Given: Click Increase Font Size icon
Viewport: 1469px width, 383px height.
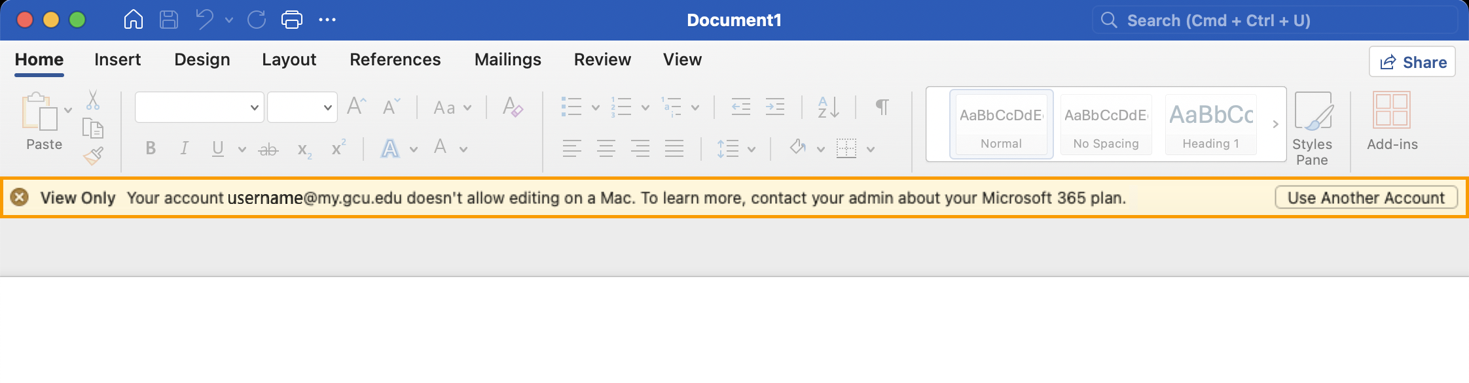Looking at the screenshot, I should tap(357, 107).
